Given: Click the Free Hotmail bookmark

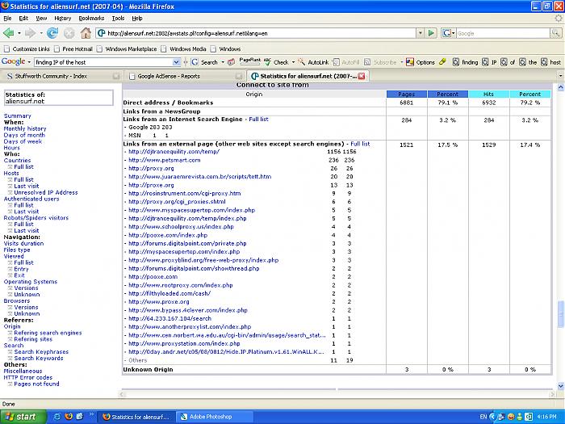Looking at the screenshot, I should [73, 48].
